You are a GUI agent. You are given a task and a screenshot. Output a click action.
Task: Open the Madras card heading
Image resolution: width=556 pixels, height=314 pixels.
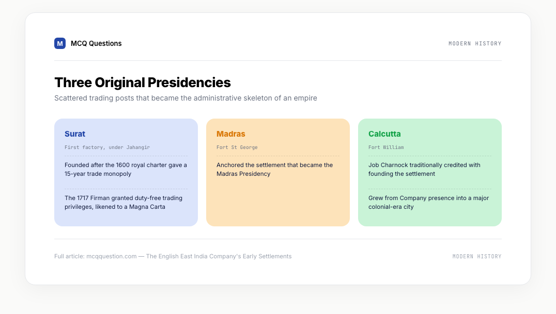tap(231, 134)
